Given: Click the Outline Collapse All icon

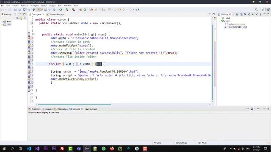Looking at the screenshot, I should (237, 14).
